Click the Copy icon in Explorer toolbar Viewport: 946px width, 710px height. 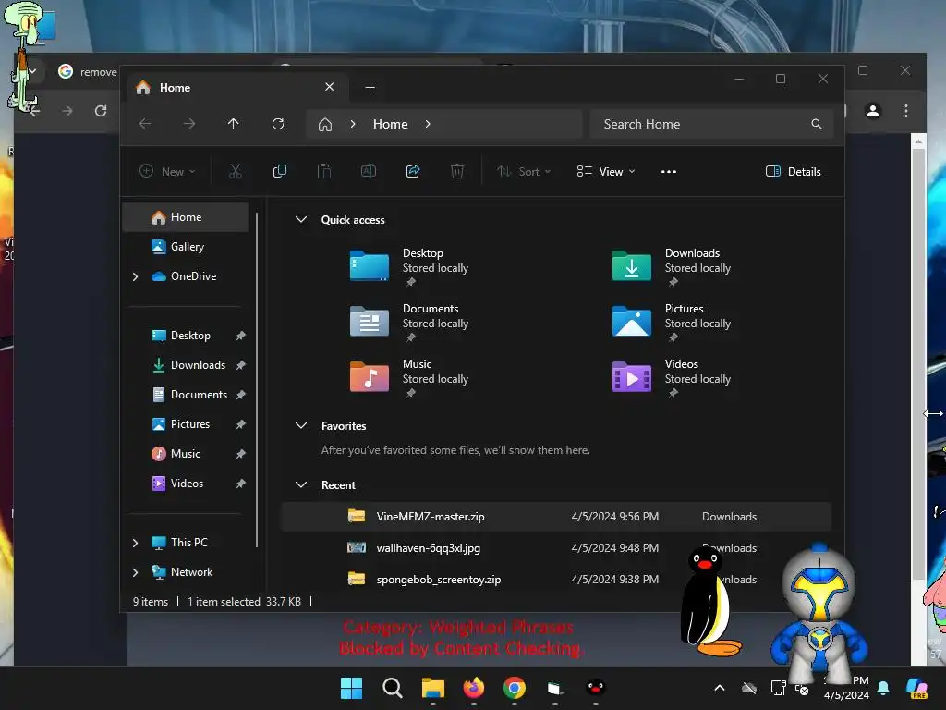279,171
